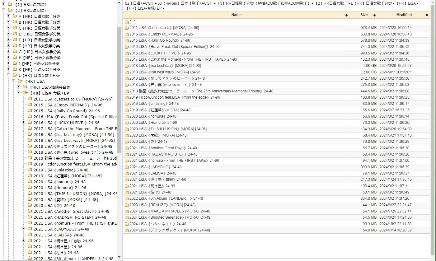Click folder icon of 2018 LiSA《lisa best day》row
Image resolution: width=436 pixels, height=261 pixels.
click(127, 66)
